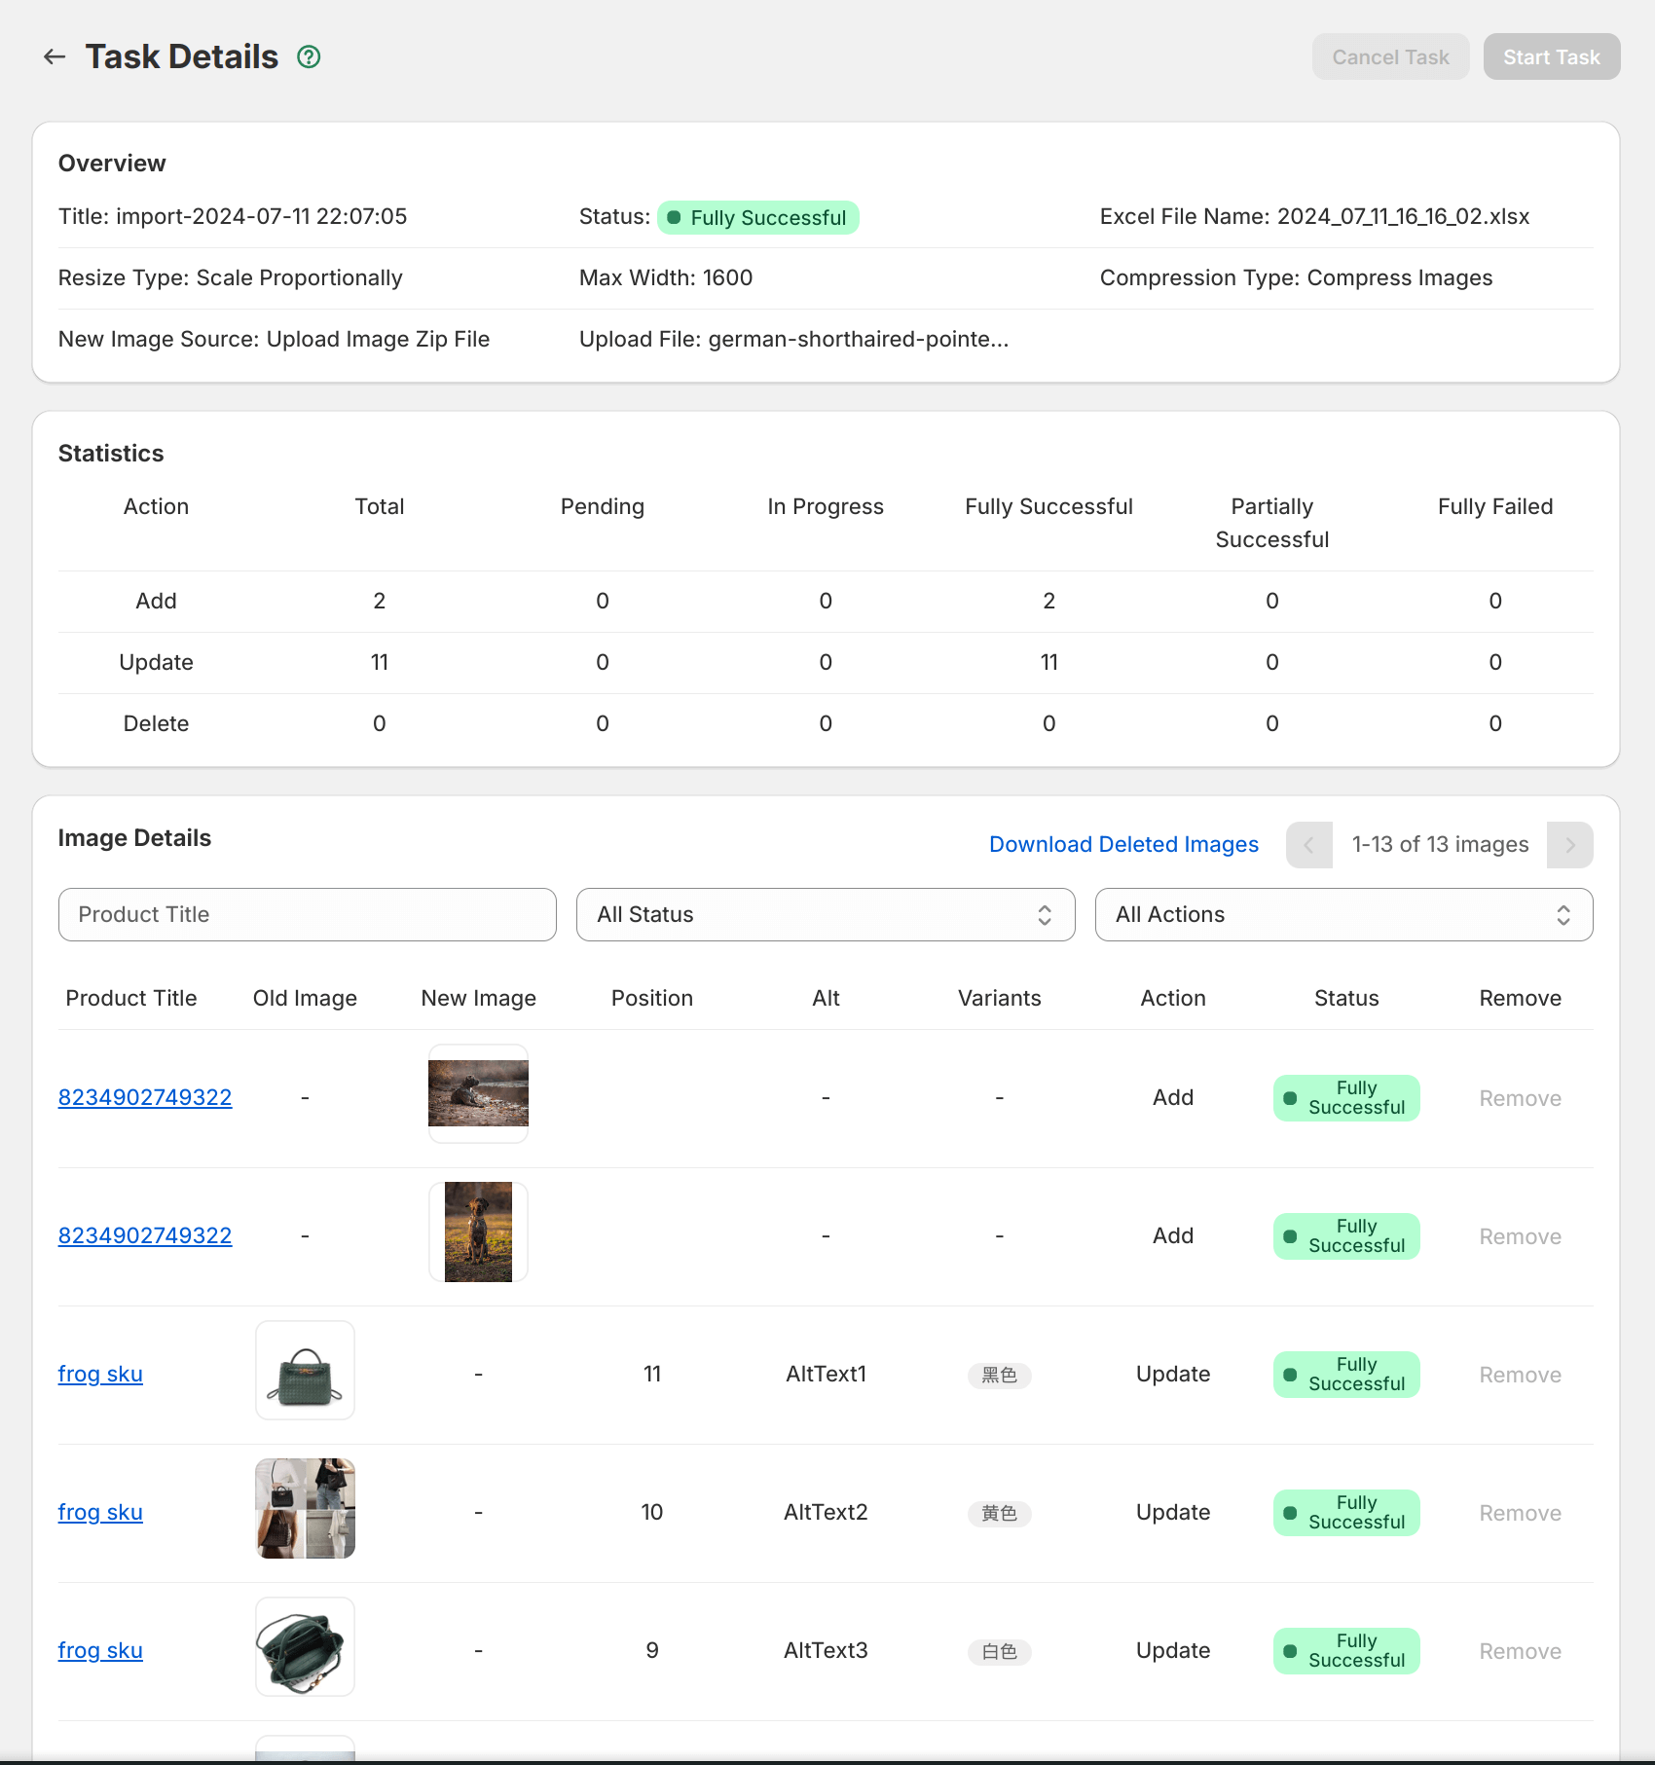Open the help question mark icon
The width and height of the screenshot is (1655, 1765).
pyautogui.click(x=309, y=57)
